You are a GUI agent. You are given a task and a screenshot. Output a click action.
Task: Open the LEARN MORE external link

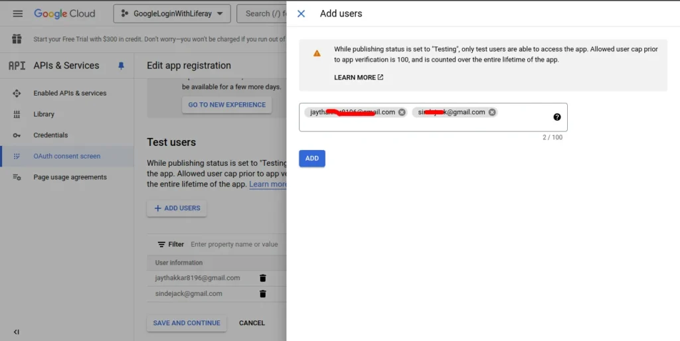point(359,78)
